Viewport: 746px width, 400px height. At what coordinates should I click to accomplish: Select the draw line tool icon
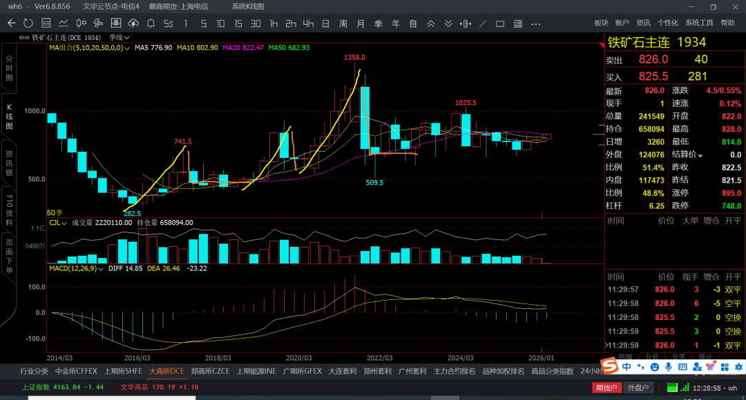(x=483, y=23)
